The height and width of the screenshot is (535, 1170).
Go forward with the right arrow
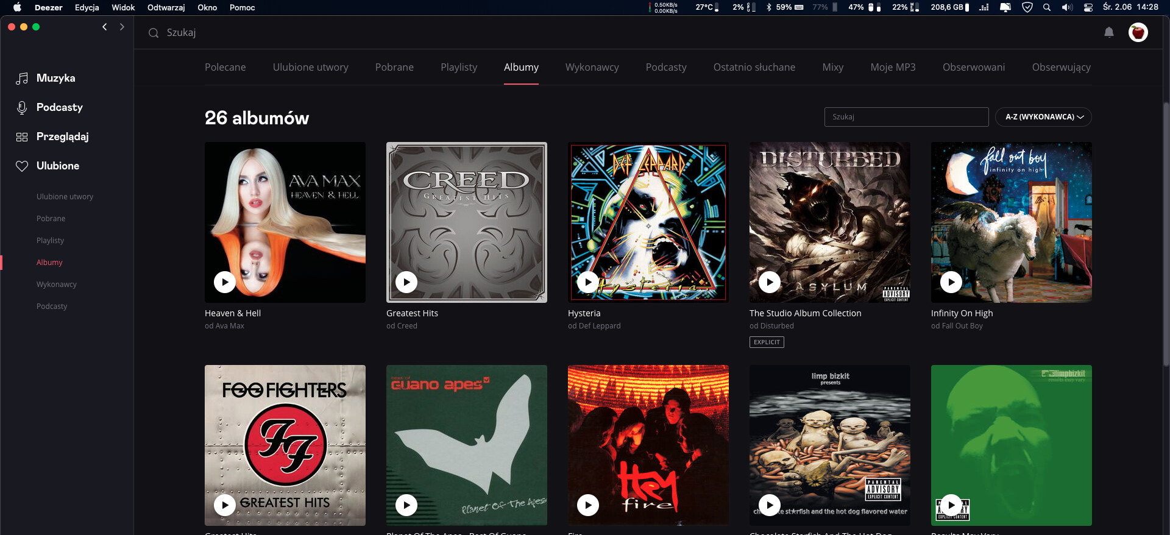[122, 27]
